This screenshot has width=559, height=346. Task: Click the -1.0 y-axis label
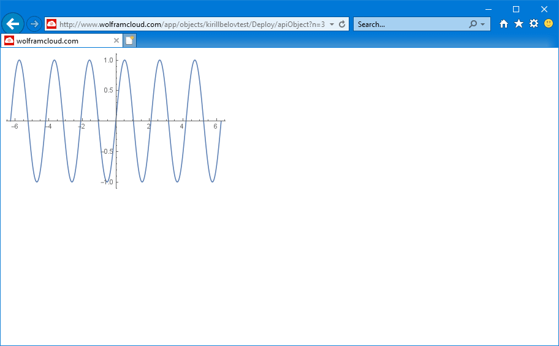(107, 182)
